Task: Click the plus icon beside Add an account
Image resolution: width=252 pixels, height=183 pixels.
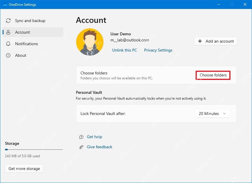Action: point(200,41)
